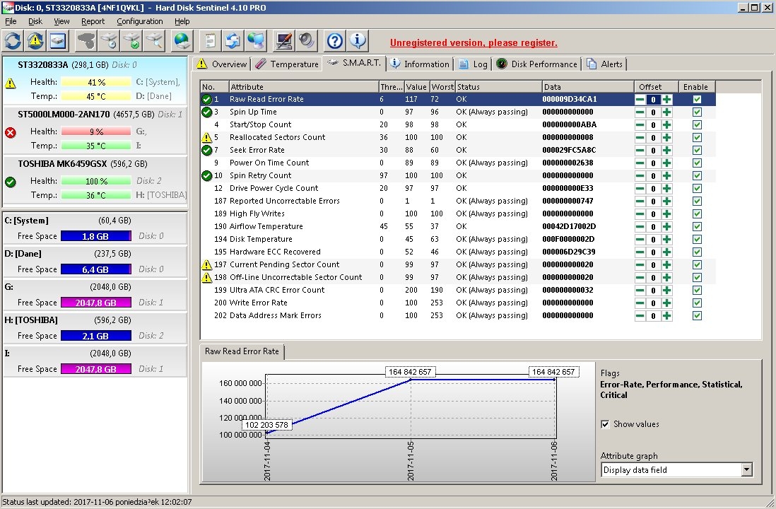Toggle Enable checkbox for Spin Up Time
Screen dimensions: 776x509
[x=697, y=112]
